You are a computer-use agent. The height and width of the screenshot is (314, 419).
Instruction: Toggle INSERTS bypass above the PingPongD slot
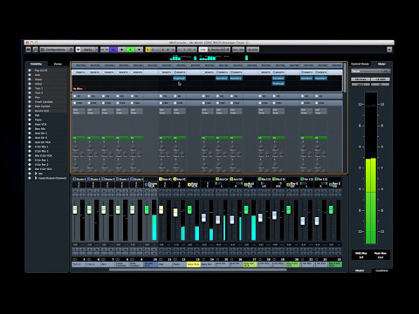(175, 72)
